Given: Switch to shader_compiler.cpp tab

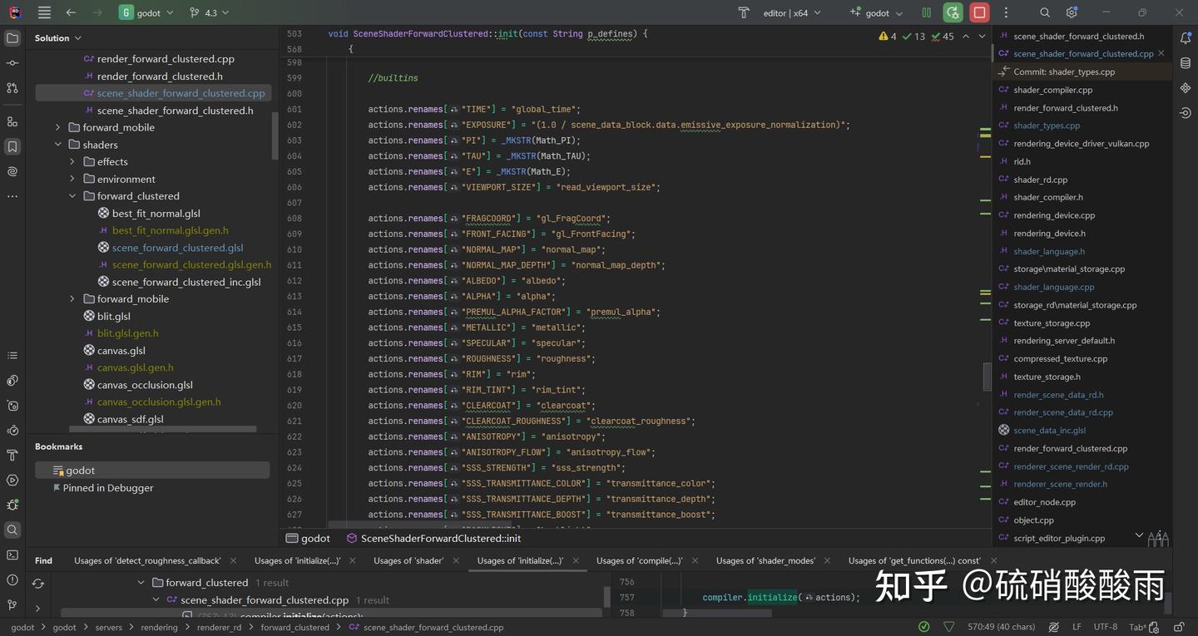Looking at the screenshot, I should [1052, 90].
